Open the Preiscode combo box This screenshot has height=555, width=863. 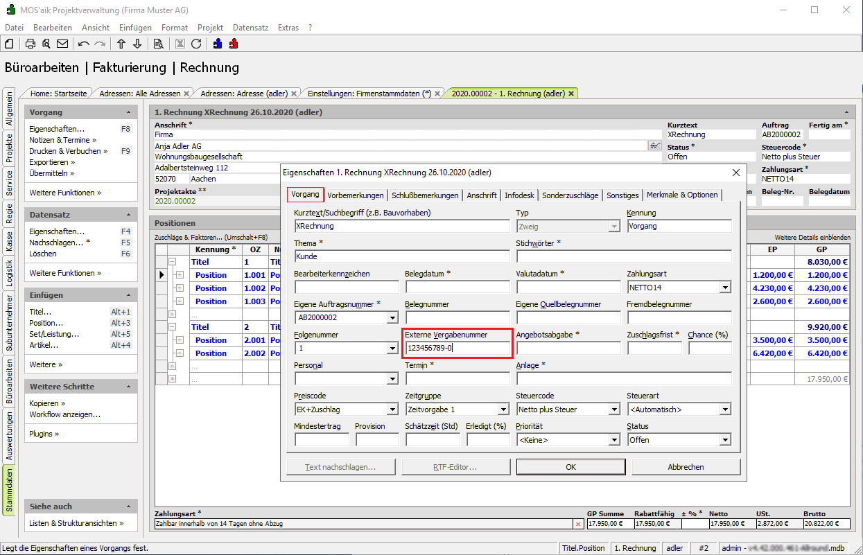click(392, 409)
